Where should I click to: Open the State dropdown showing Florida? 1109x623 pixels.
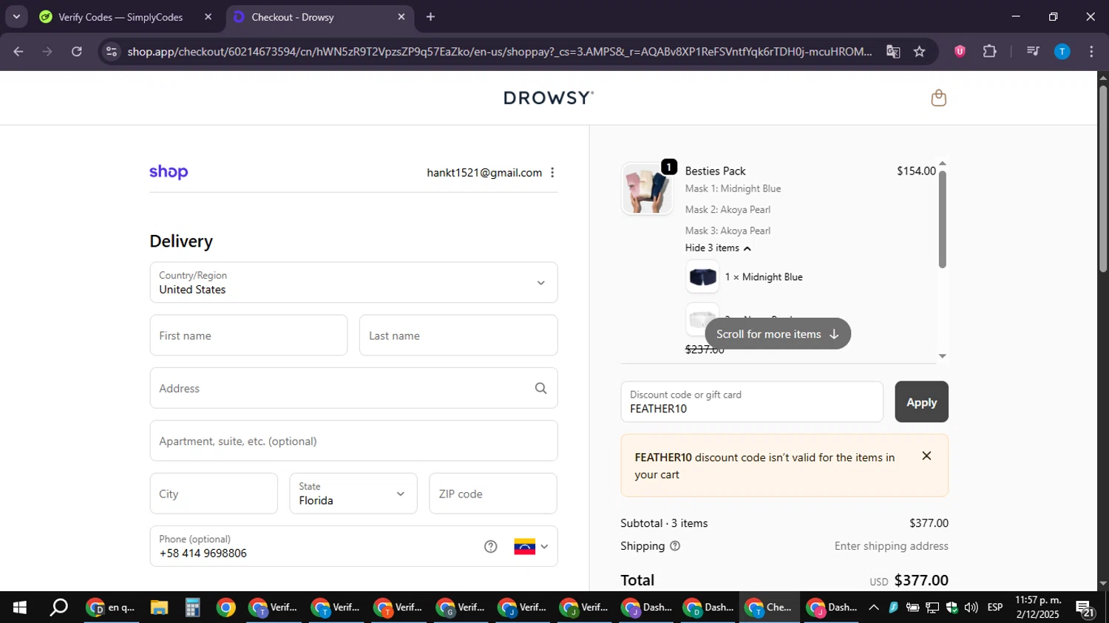[x=353, y=494]
